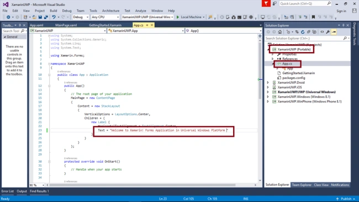
Task: Click the Pending Changes Filter clock icon
Action: click(x=288, y=32)
